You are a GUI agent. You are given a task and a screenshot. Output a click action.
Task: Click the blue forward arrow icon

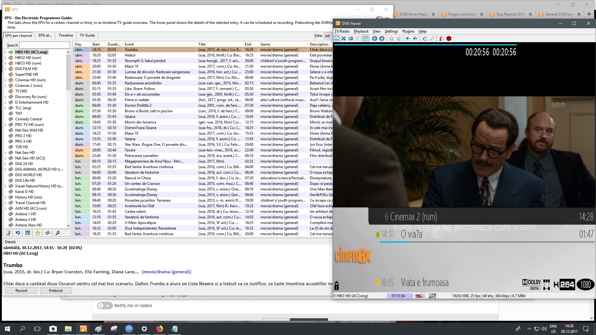(382, 38)
